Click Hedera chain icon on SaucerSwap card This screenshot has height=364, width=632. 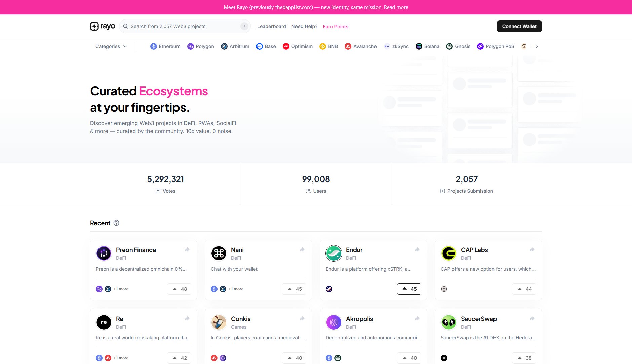[x=444, y=358]
